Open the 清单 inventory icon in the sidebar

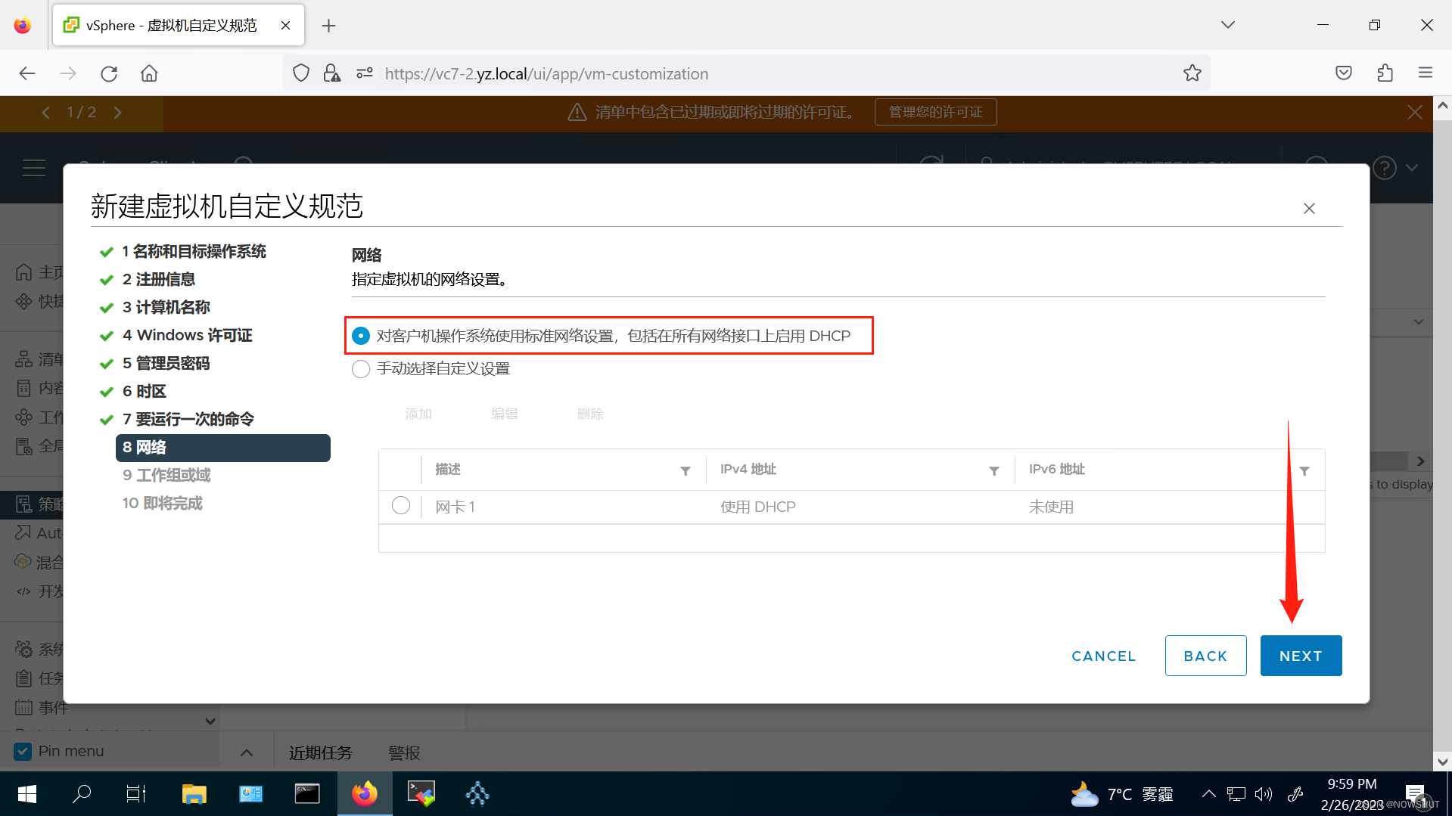(23, 358)
